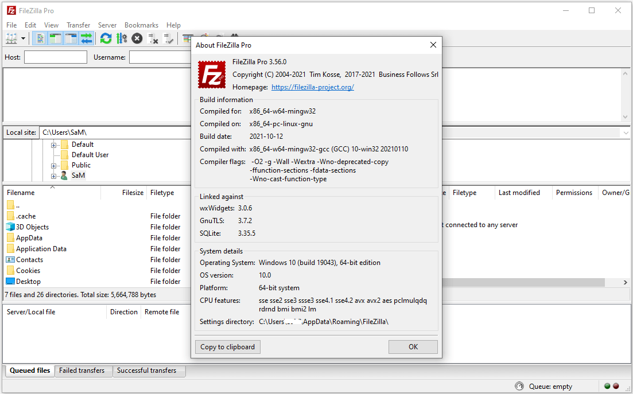Click the Public folder icon in tree

[64, 165]
